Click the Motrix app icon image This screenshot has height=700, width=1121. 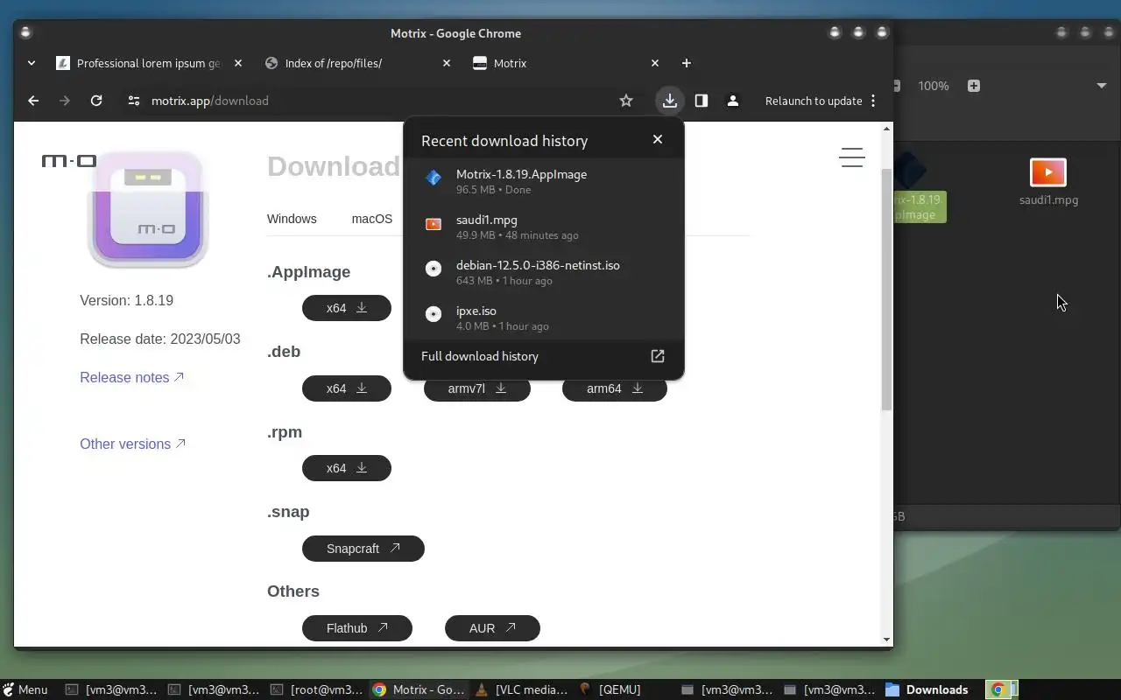coord(148,209)
